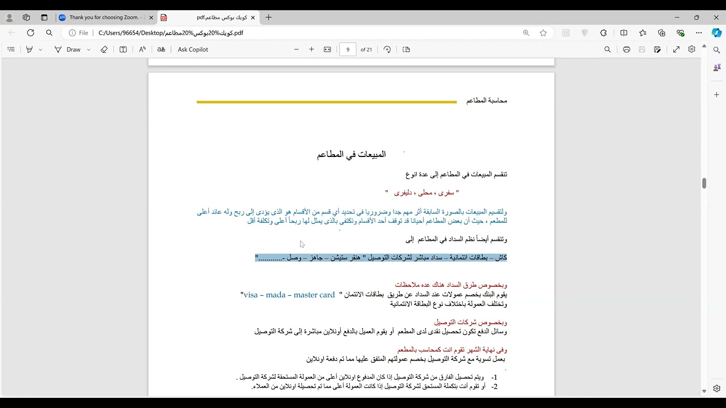Choose the Add text tool
Image resolution: width=726 pixels, height=408 pixels.
tap(123, 49)
